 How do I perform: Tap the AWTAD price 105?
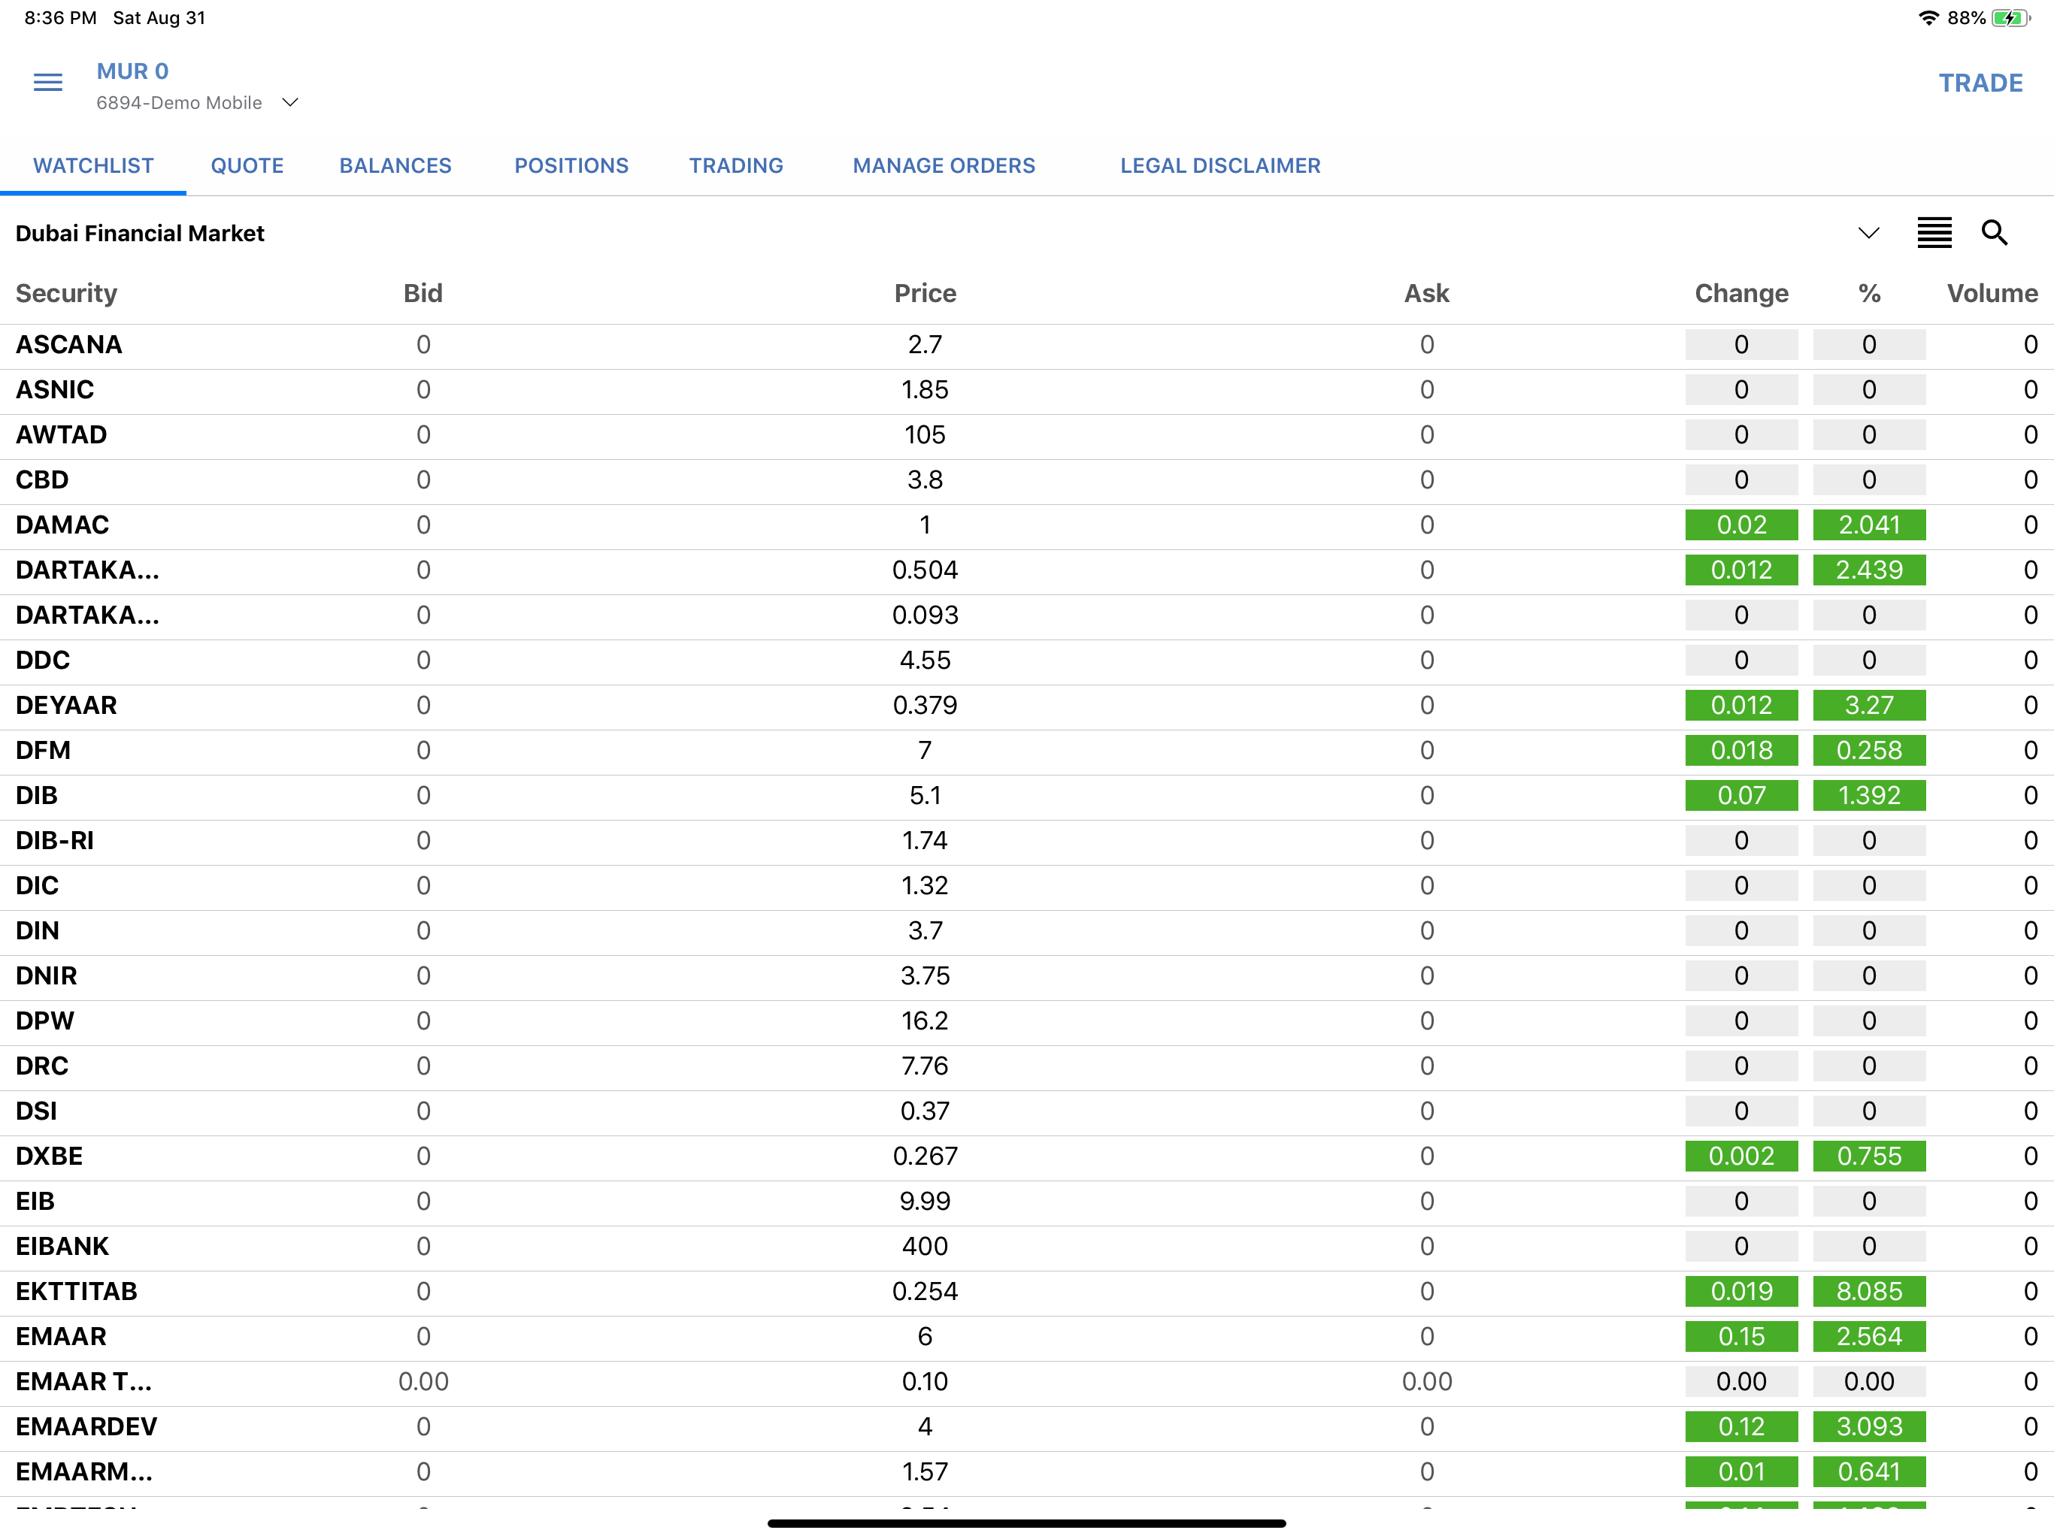925,434
